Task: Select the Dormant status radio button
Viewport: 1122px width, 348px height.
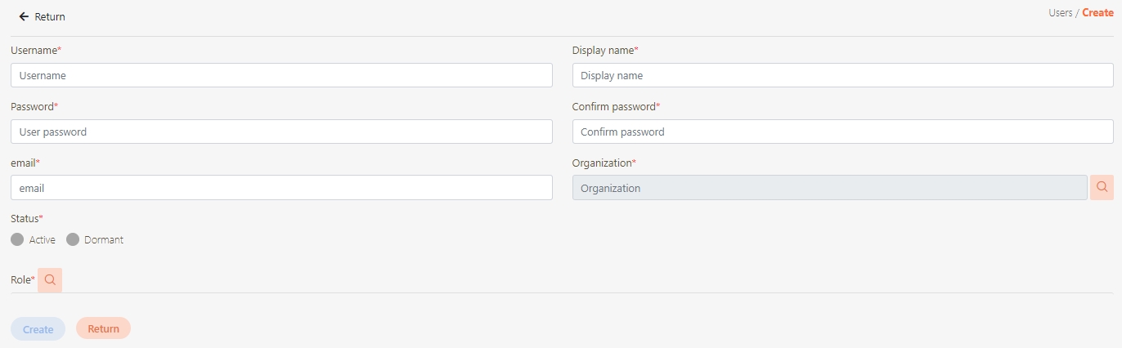Action: tap(72, 239)
